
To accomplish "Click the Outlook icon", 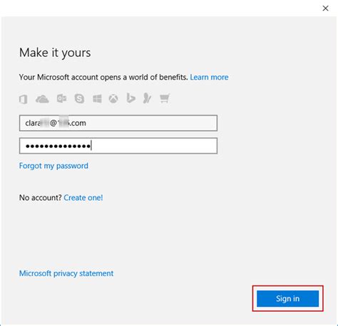I will [61, 98].
